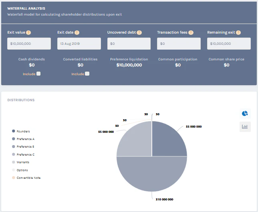Toggle Preference A legend color dot
The width and height of the screenshot is (258, 212).
(14, 139)
